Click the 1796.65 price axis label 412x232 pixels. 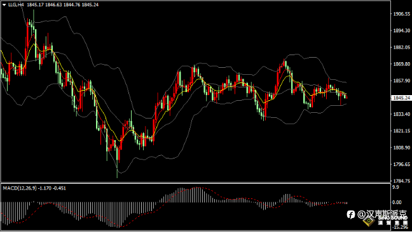pos(401,164)
